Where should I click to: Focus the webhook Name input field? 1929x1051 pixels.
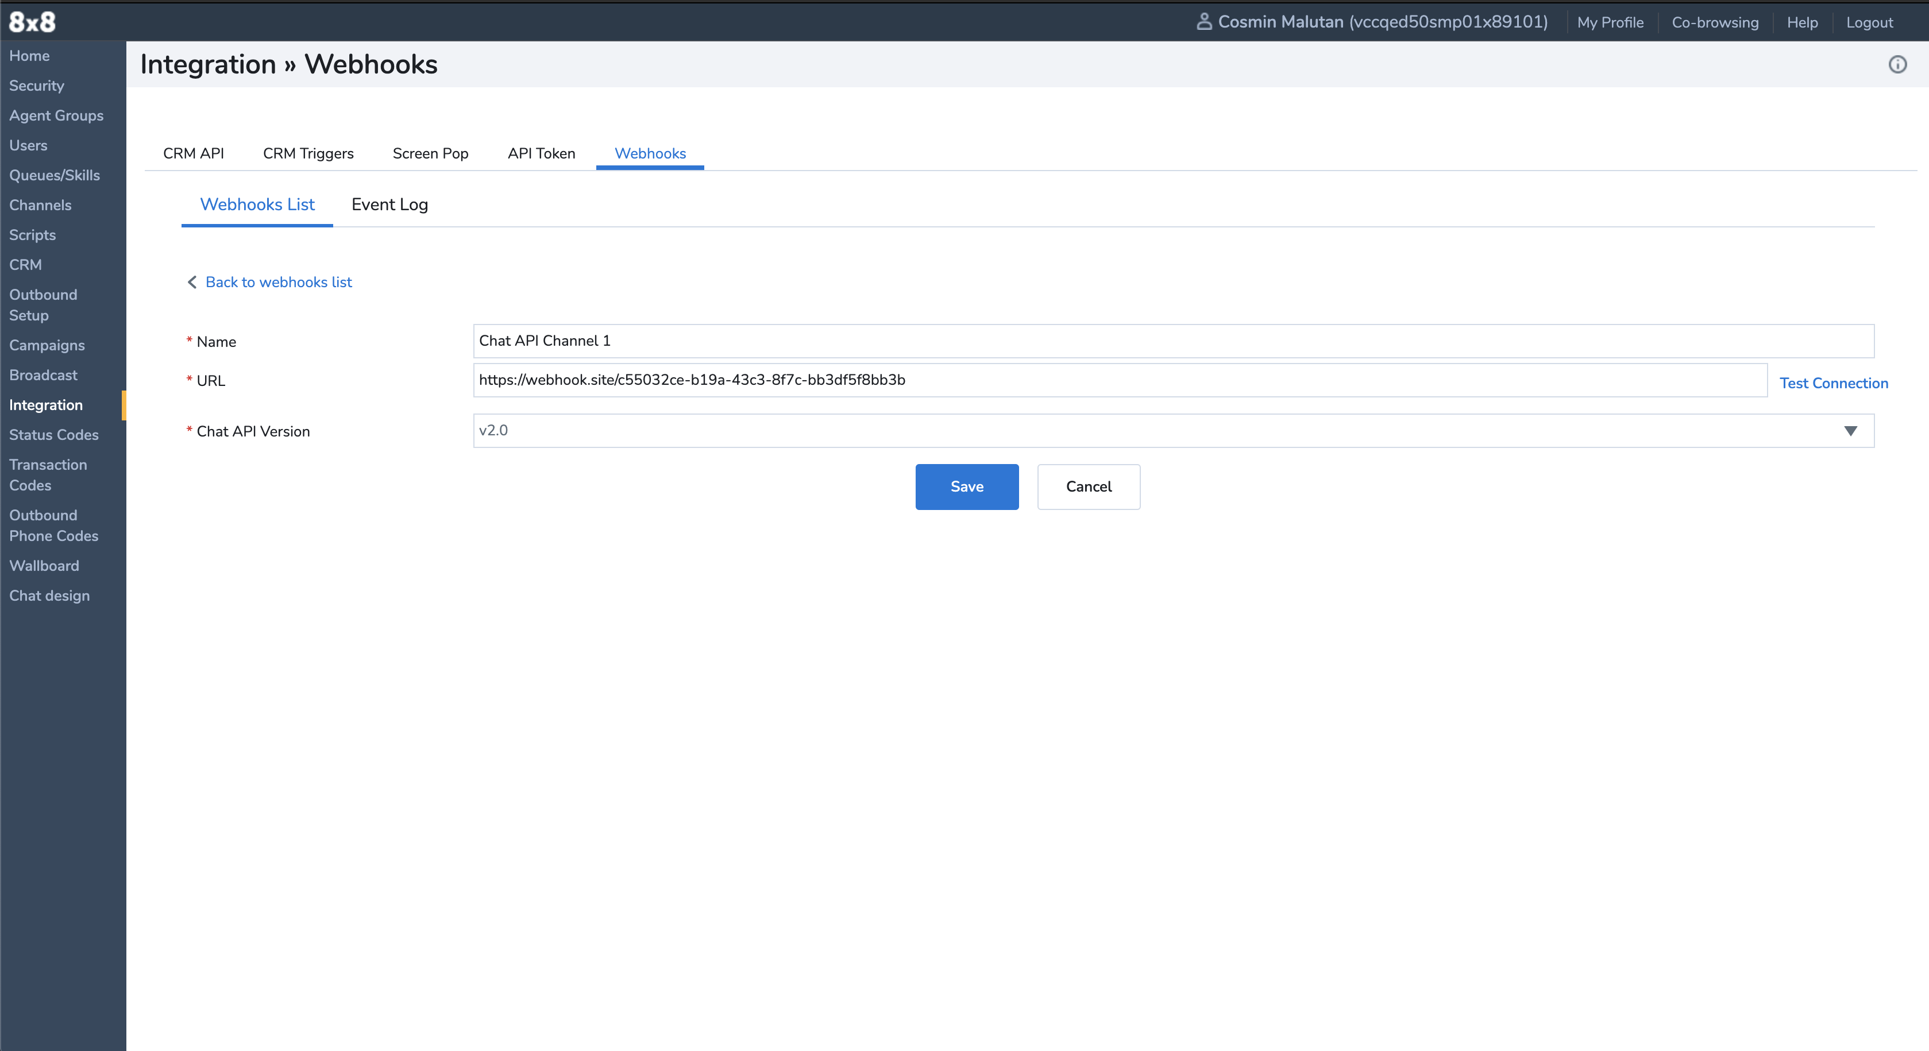(x=1172, y=341)
